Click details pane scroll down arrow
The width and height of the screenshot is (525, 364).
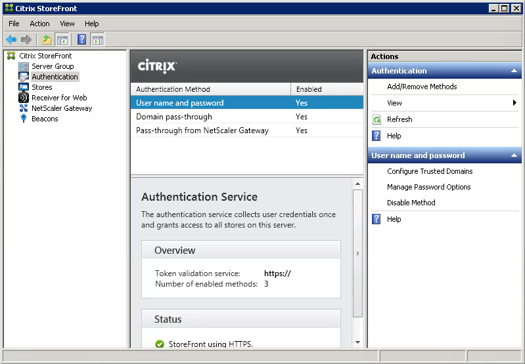(x=357, y=342)
